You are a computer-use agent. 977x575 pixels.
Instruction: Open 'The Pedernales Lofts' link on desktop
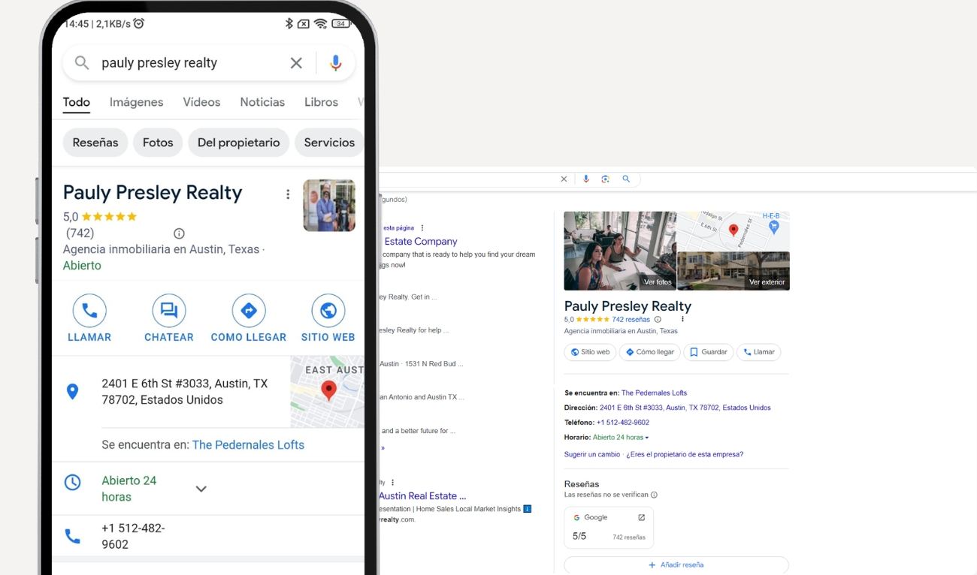point(654,393)
